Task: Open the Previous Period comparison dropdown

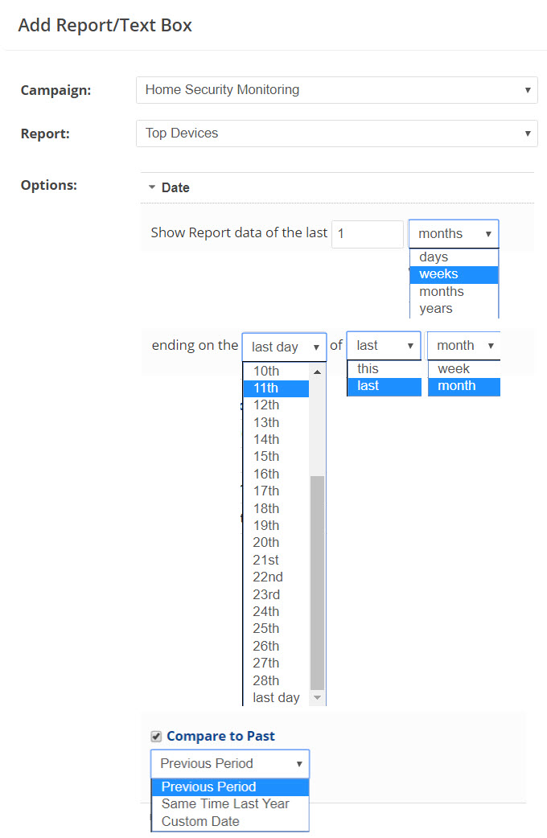Action: [230, 764]
